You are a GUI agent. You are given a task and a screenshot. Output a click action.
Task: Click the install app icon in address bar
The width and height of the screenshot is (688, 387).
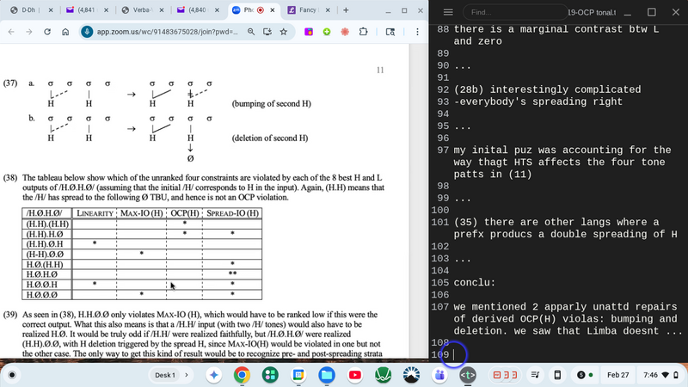(267, 32)
